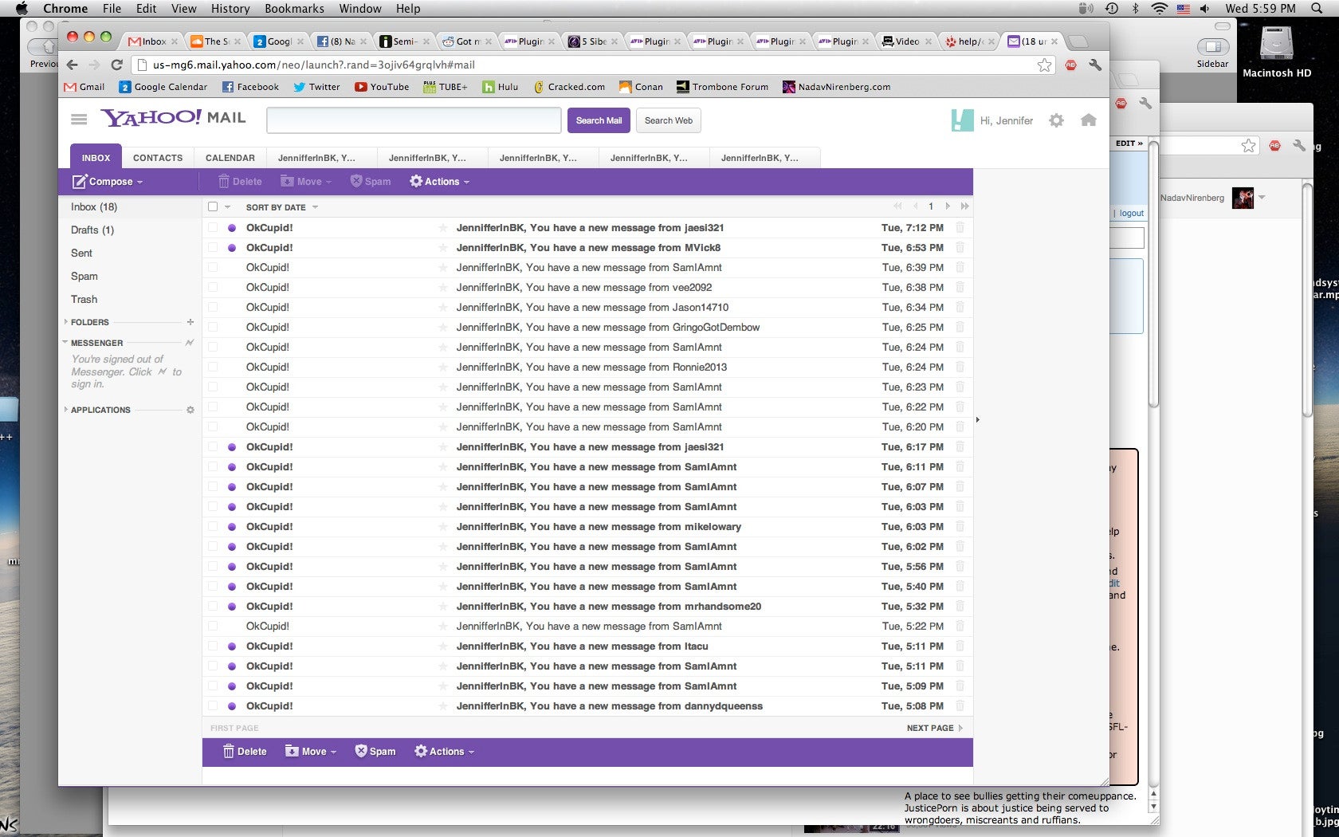The image size is (1339, 837).
Task: Open Spotlight search in the menu bar
Action: pos(1317,9)
